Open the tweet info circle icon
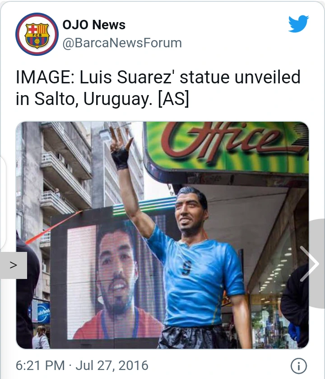This screenshot has width=325, height=379. (299, 366)
